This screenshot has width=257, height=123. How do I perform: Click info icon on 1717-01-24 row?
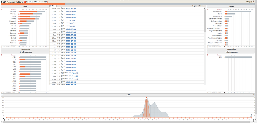[x=62, y=20]
